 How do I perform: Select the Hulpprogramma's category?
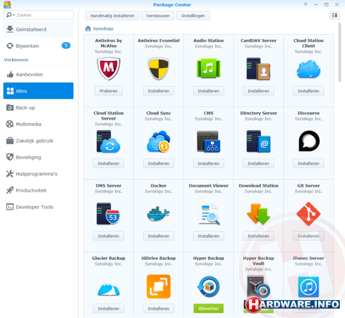39,174
